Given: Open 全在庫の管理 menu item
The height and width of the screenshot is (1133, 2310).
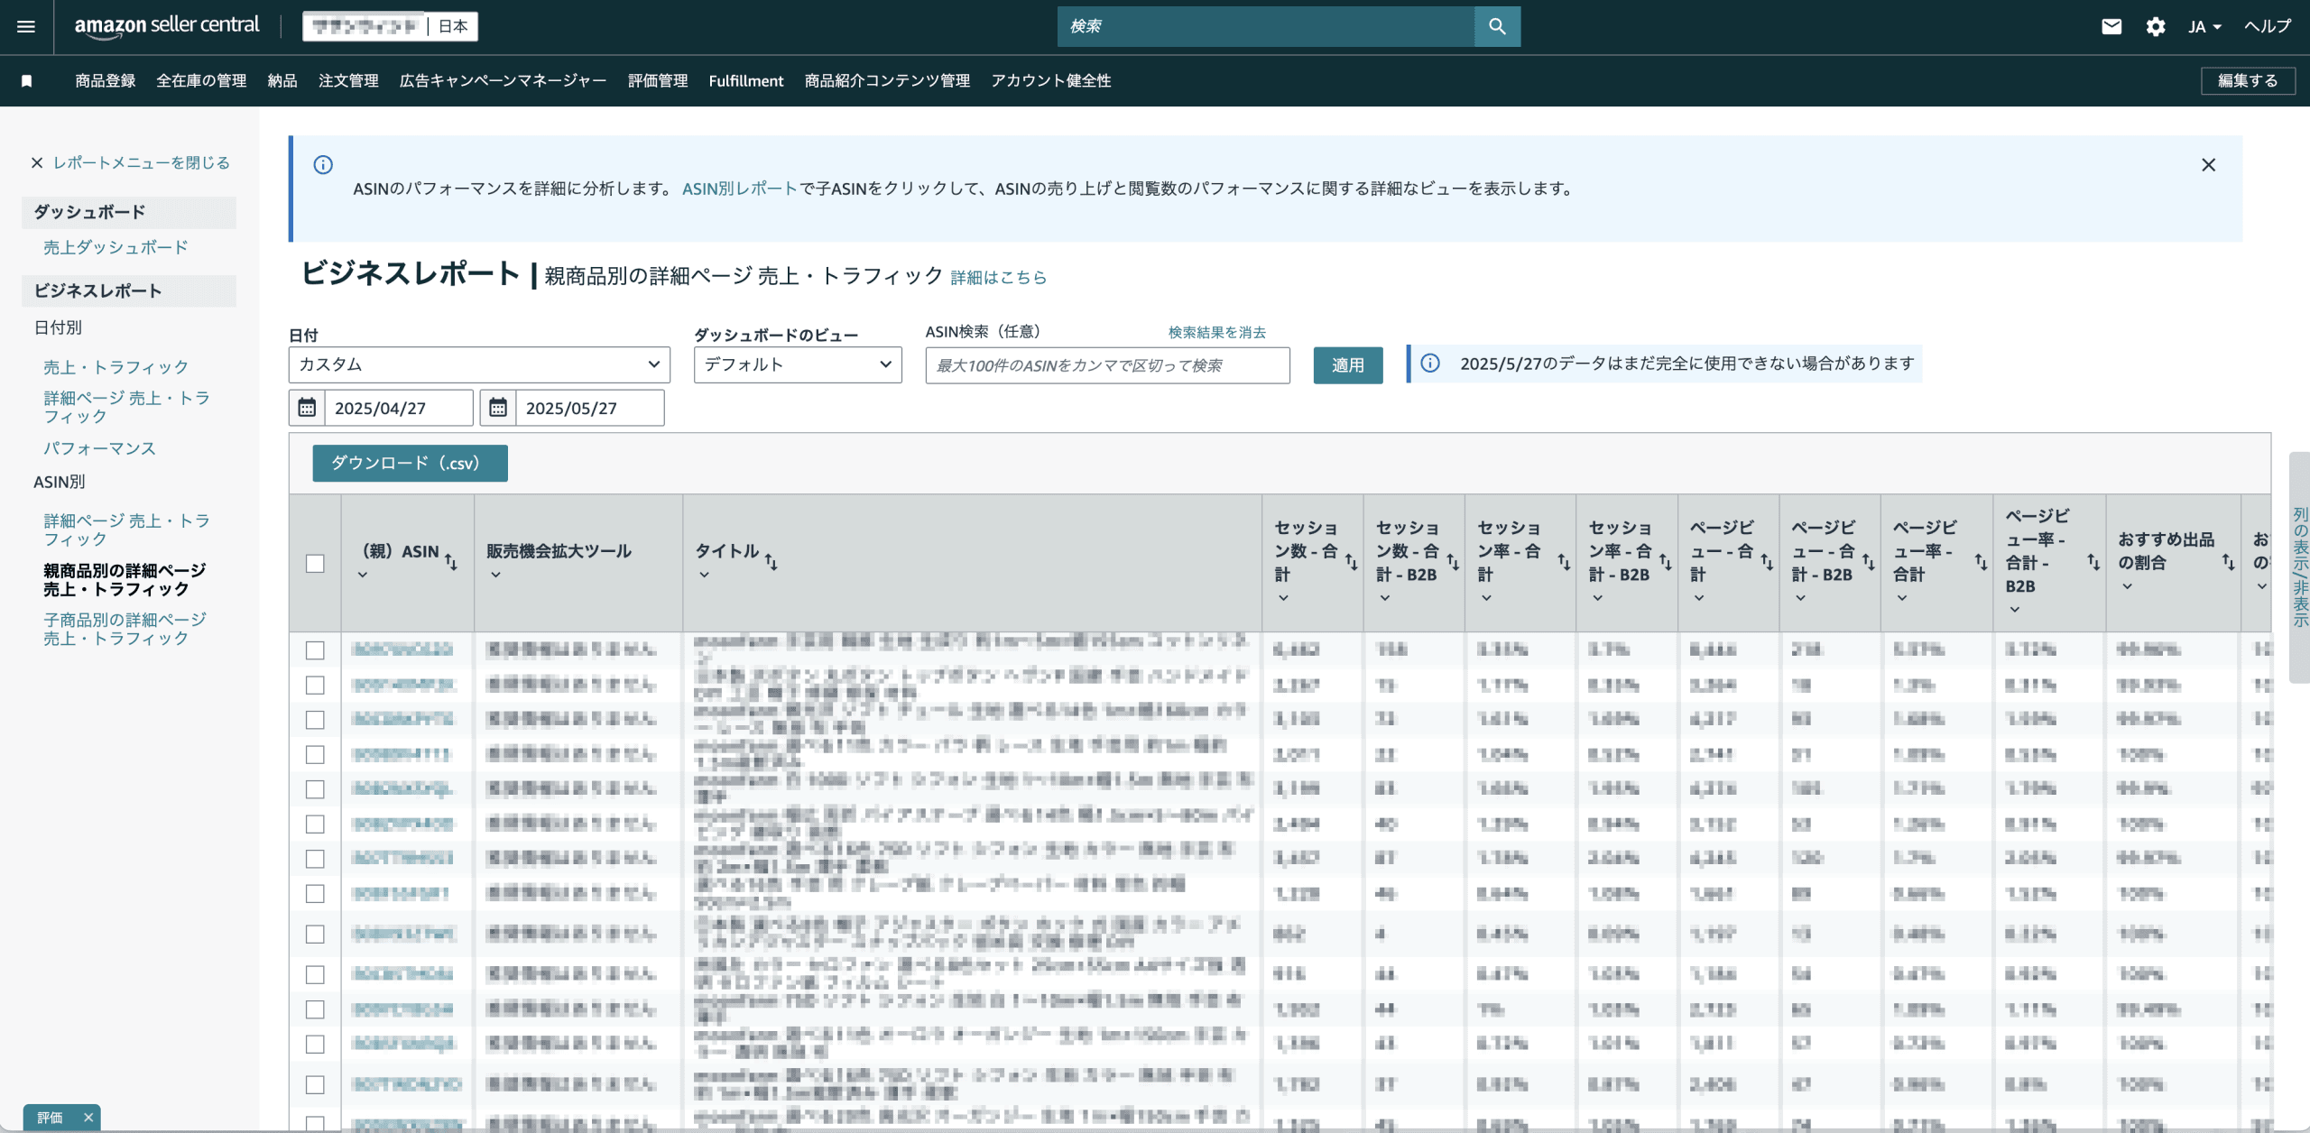Looking at the screenshot, I should (x=201, y=81).
